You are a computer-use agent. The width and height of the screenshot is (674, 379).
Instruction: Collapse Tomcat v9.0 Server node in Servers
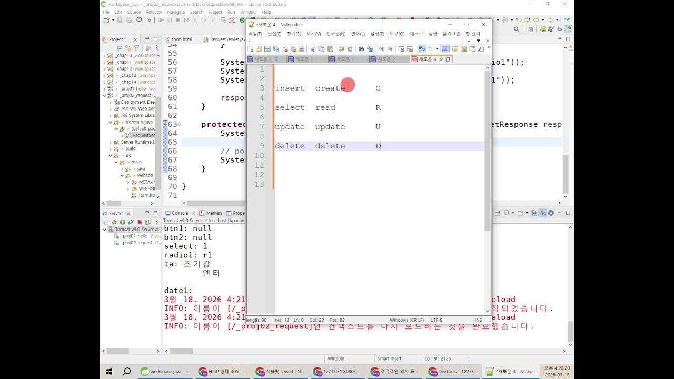[104, 230]
